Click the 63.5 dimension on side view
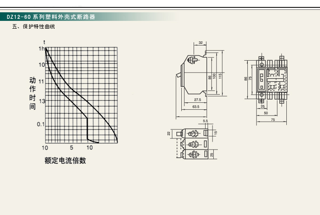The image size is (320, 215). pos(196,107)
